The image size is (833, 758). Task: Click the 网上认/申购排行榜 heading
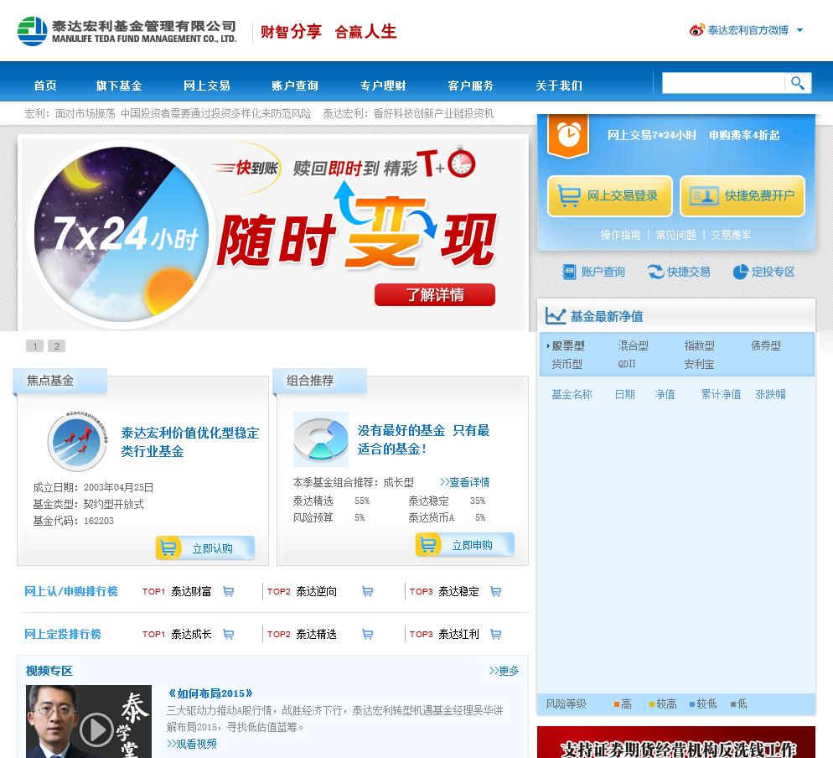[71, 591]
